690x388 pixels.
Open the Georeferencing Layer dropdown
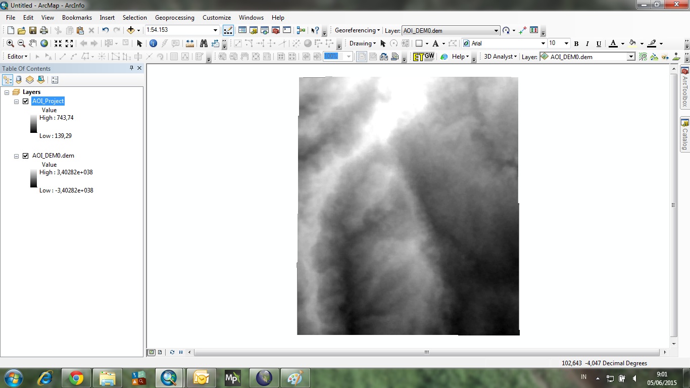(x=496, y=30)
